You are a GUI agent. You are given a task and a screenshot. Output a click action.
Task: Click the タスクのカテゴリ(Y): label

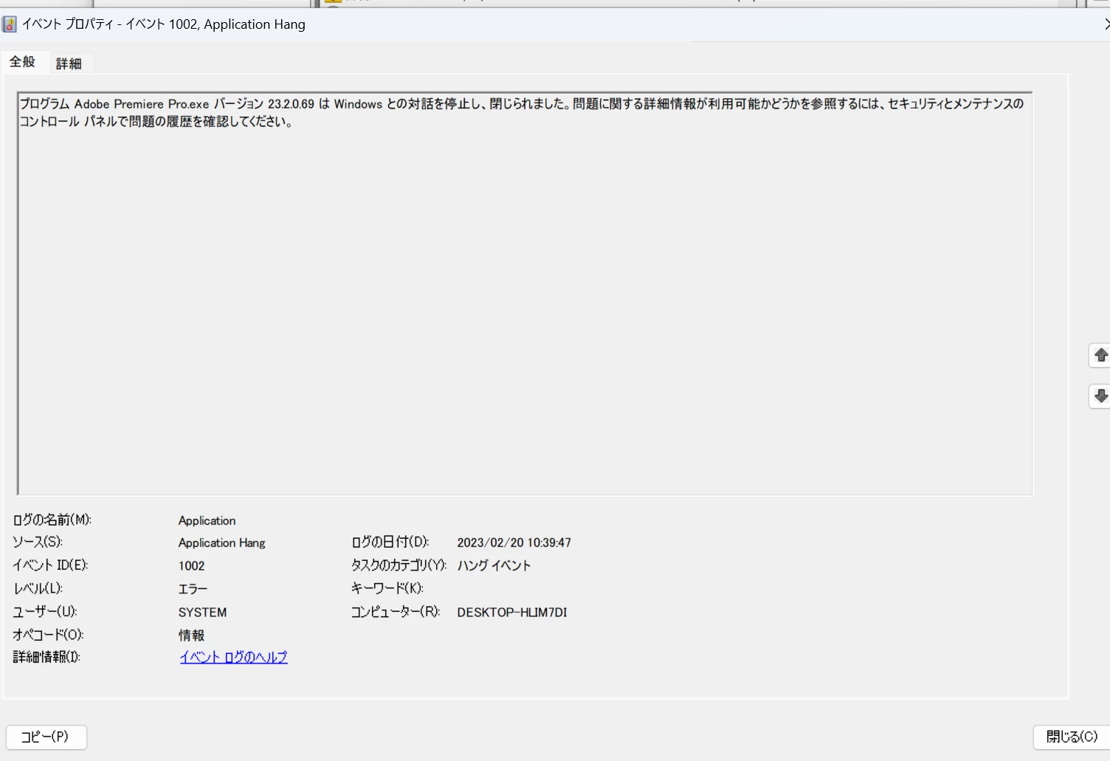pos(399,565)
